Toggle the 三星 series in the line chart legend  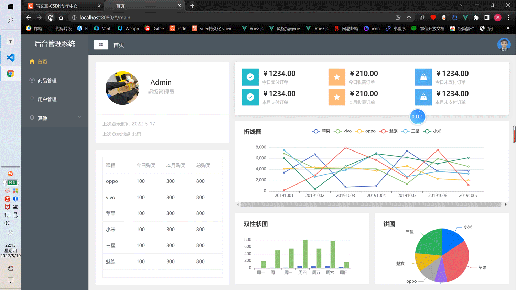(410, 131)
